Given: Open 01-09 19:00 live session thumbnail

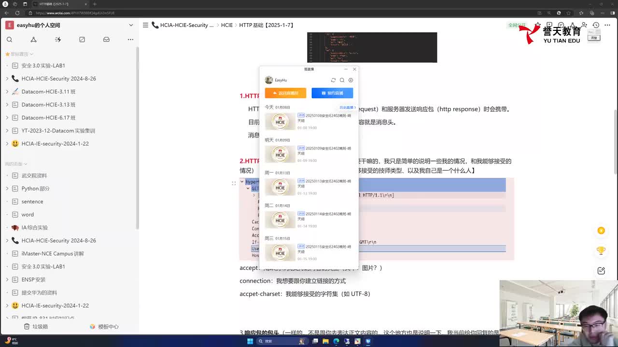Looking at the screenshot, I should click(280, 154).
